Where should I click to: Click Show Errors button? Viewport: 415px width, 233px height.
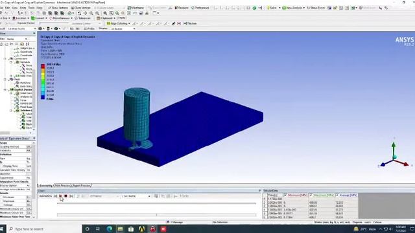316,8
